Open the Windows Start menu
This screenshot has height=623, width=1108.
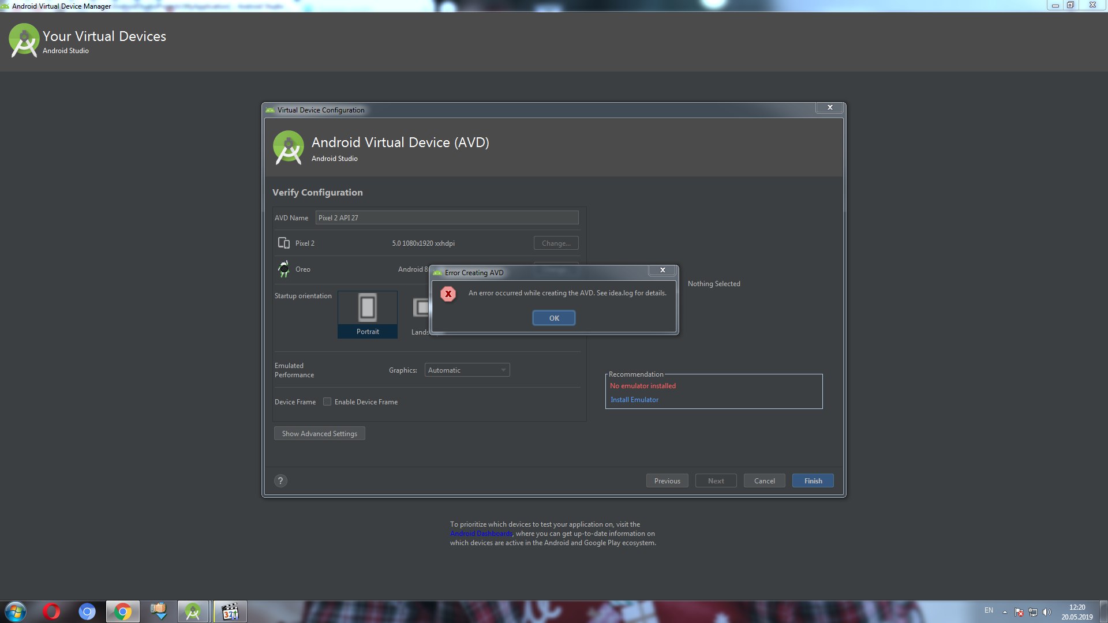[16, 611]
